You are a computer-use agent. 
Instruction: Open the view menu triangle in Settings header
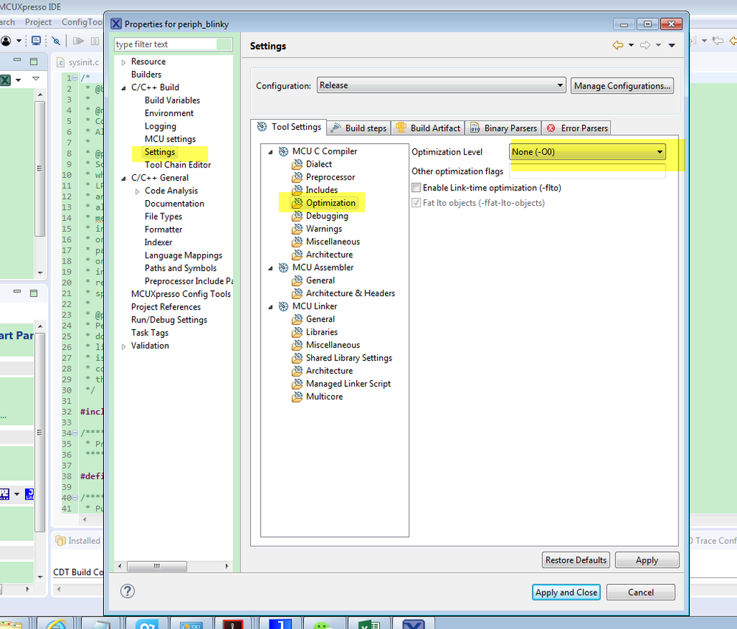pos(671,45)
